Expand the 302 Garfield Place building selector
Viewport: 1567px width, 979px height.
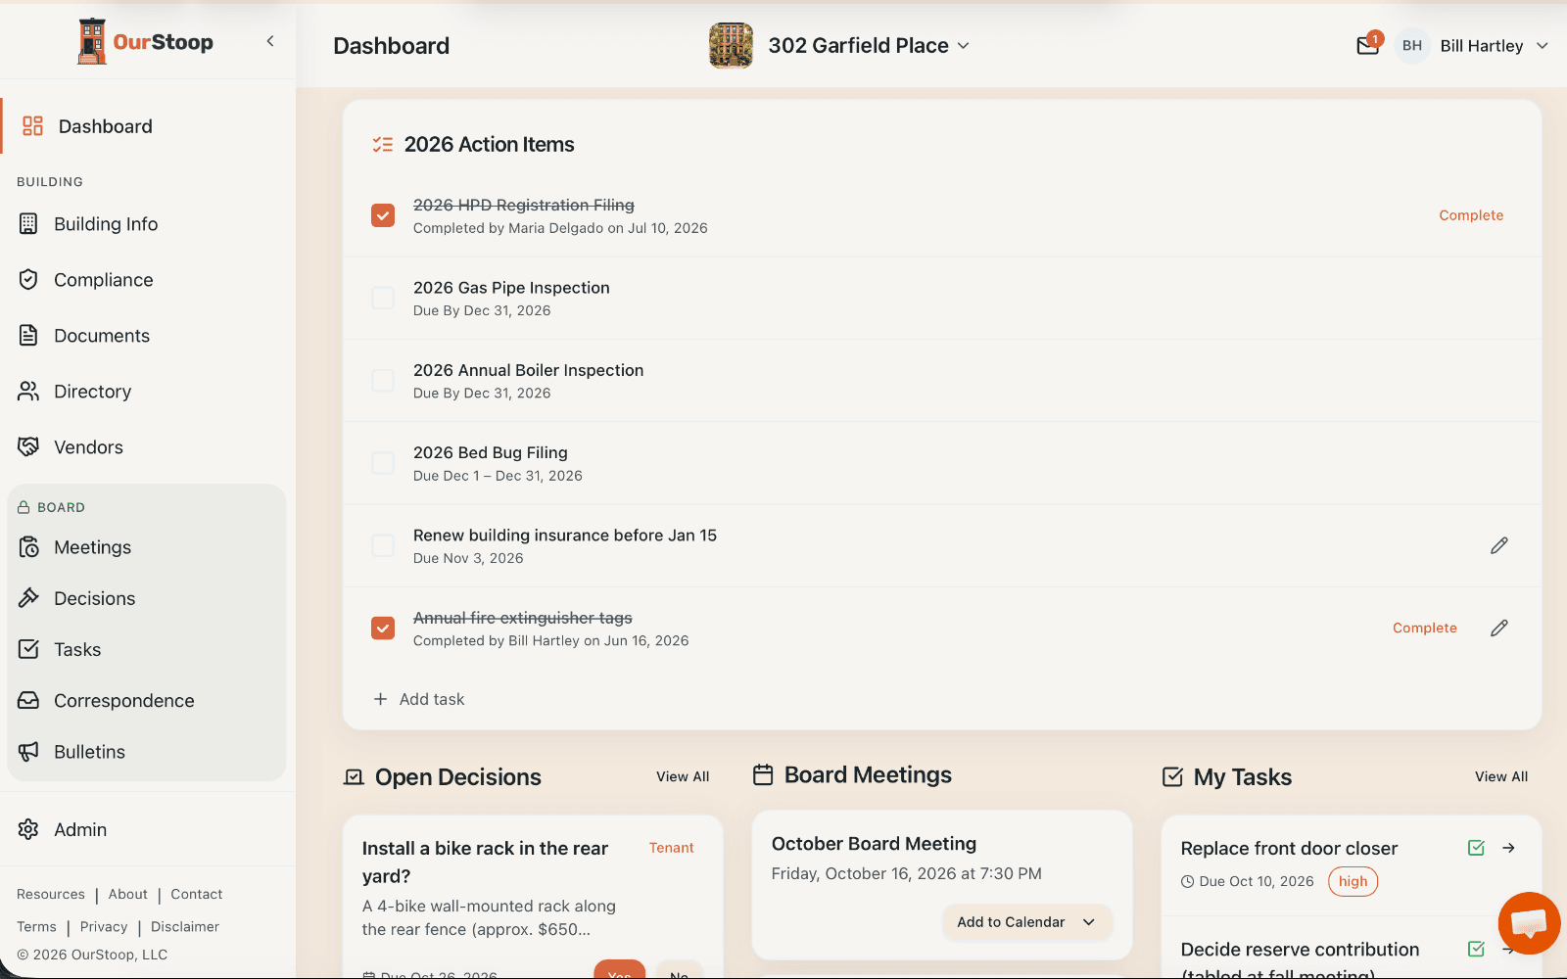(869, 45)
